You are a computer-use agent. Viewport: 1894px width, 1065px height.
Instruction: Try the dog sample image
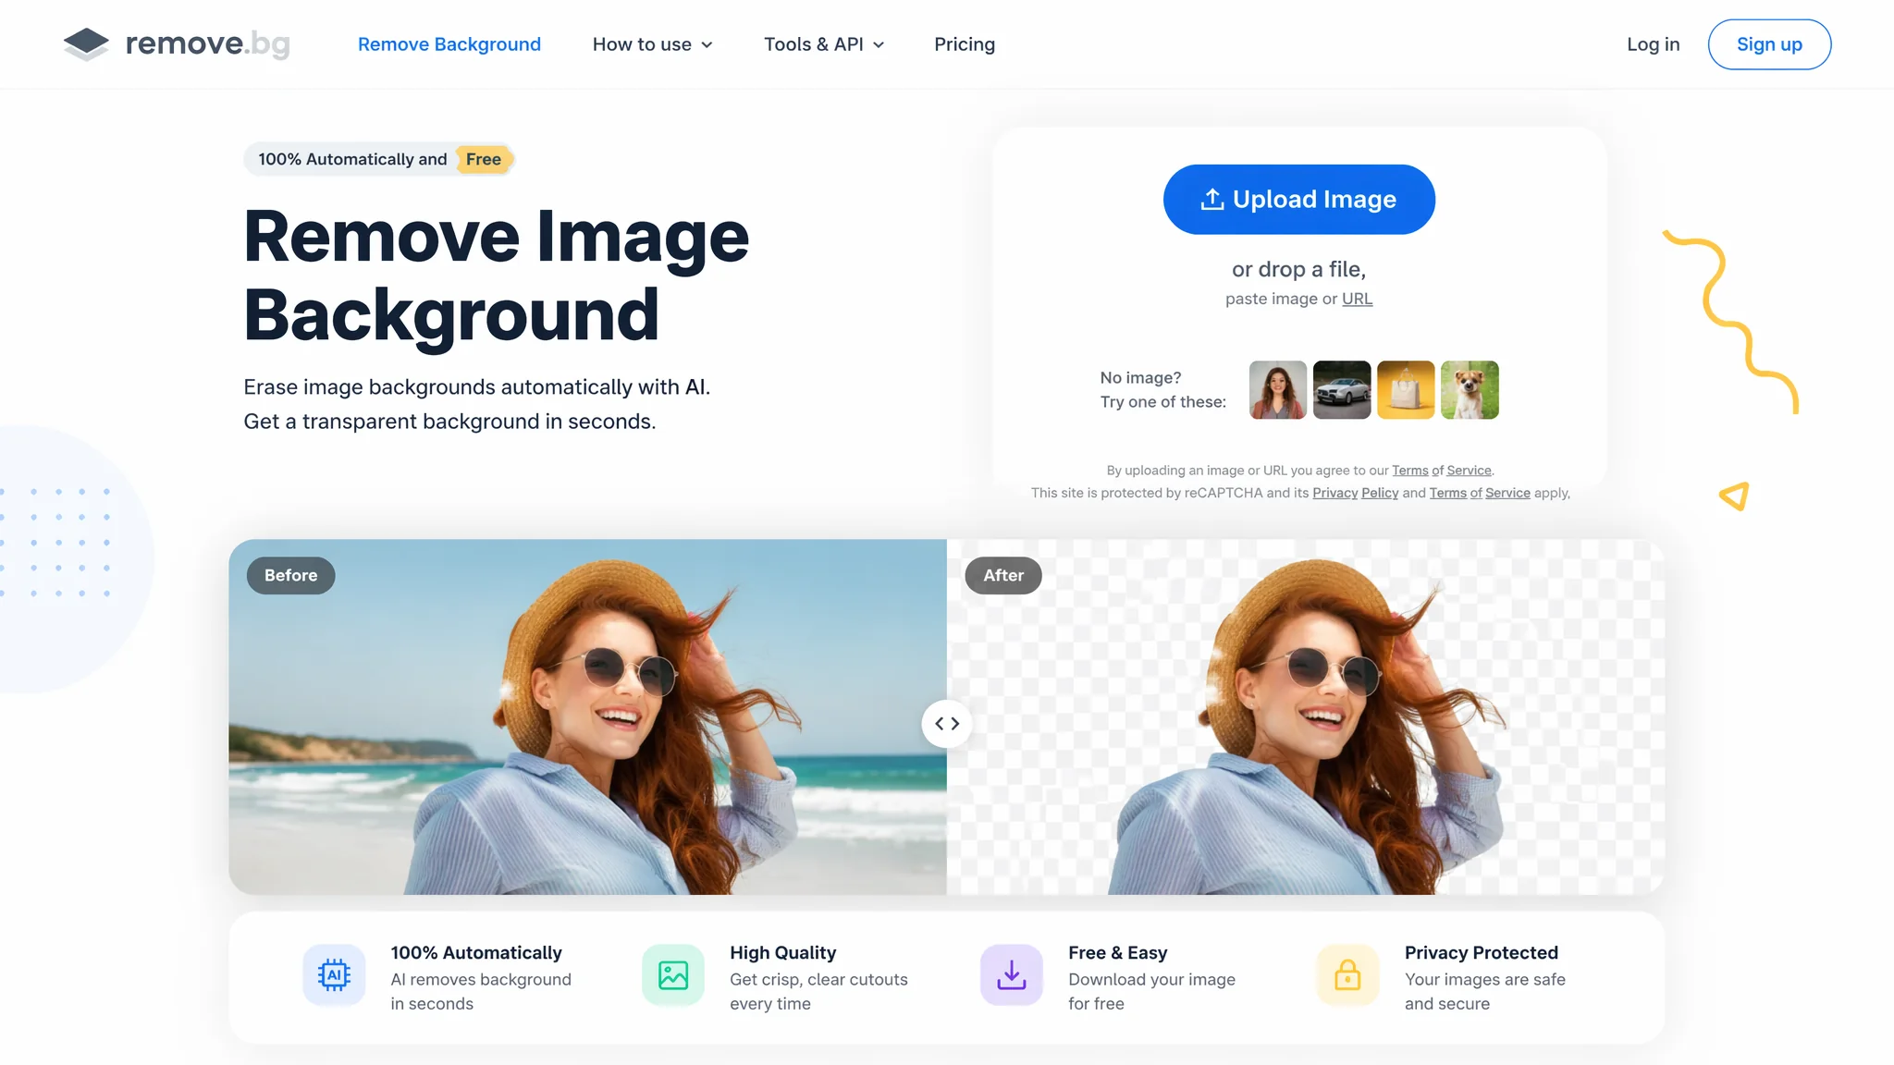(x=1470, y=390)
